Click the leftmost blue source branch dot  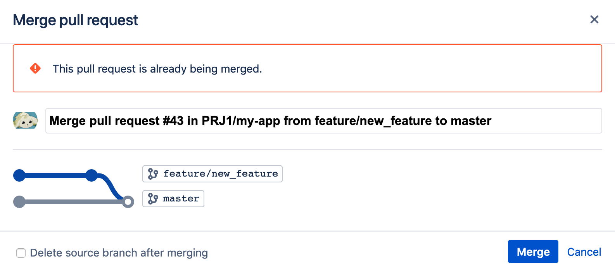19,175
